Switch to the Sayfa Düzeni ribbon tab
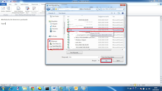Image resolution: width=162 pixels, height=91 pixels. [x=24, y=4]
